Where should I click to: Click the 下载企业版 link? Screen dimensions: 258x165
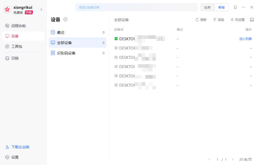point(18,147)
